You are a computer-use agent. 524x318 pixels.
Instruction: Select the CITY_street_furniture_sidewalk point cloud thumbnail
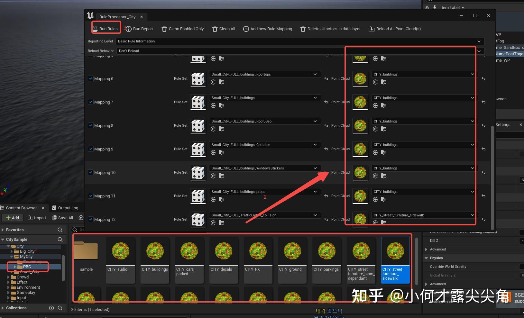click(x=395, y=251)
